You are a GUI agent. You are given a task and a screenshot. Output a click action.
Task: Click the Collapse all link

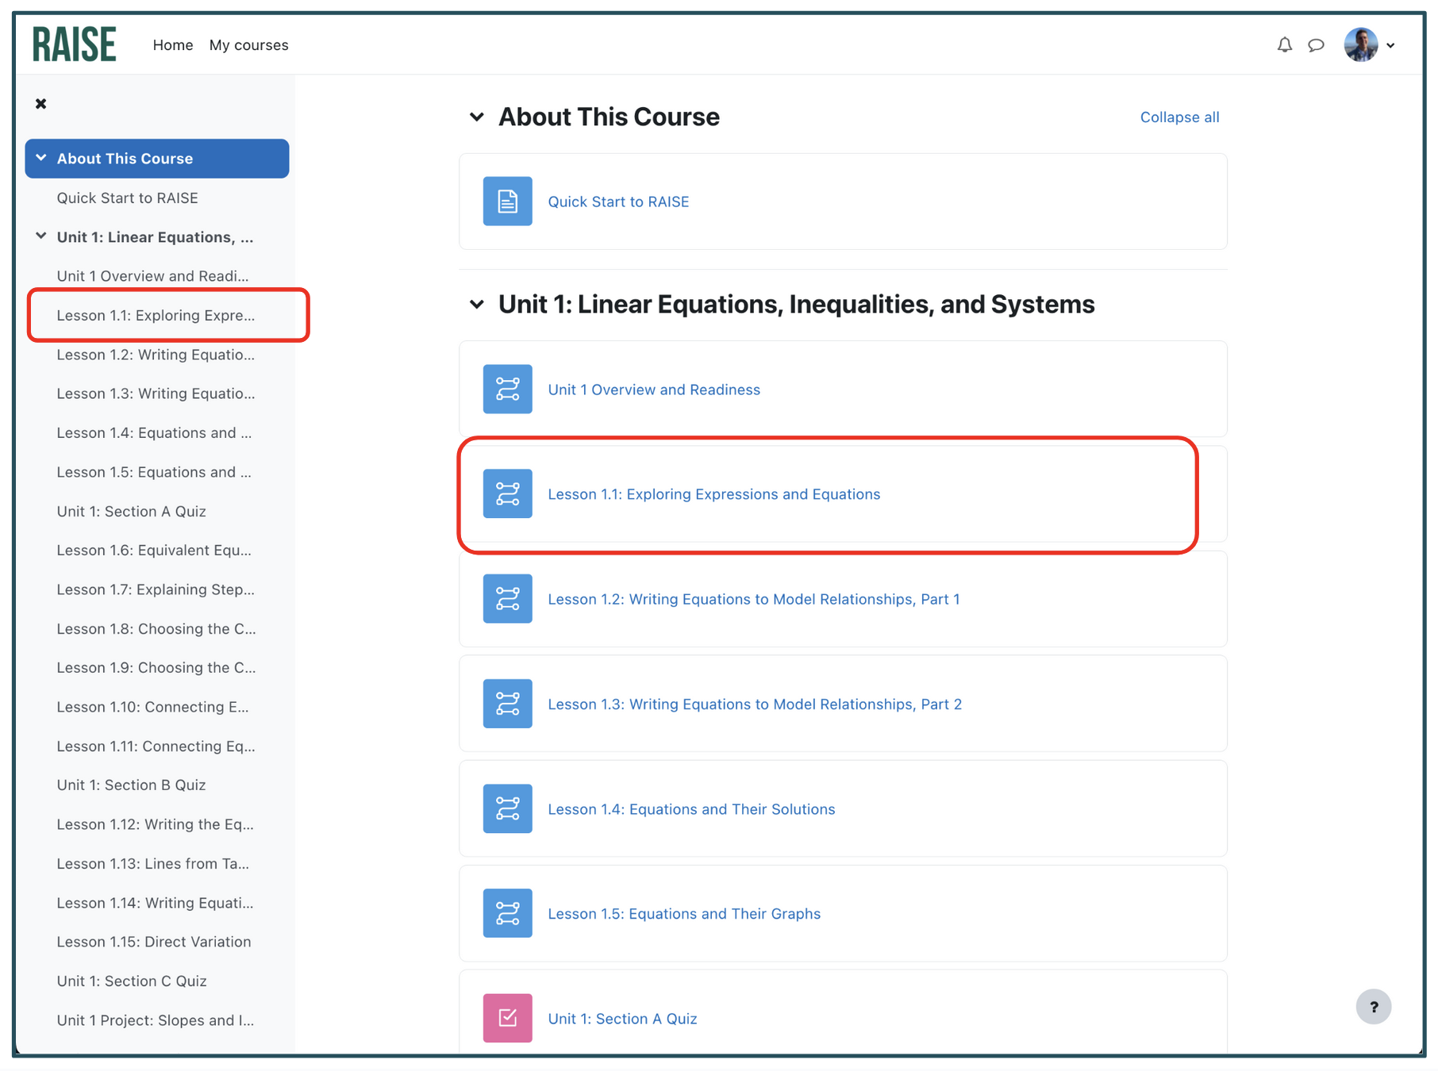[1179, 117]
